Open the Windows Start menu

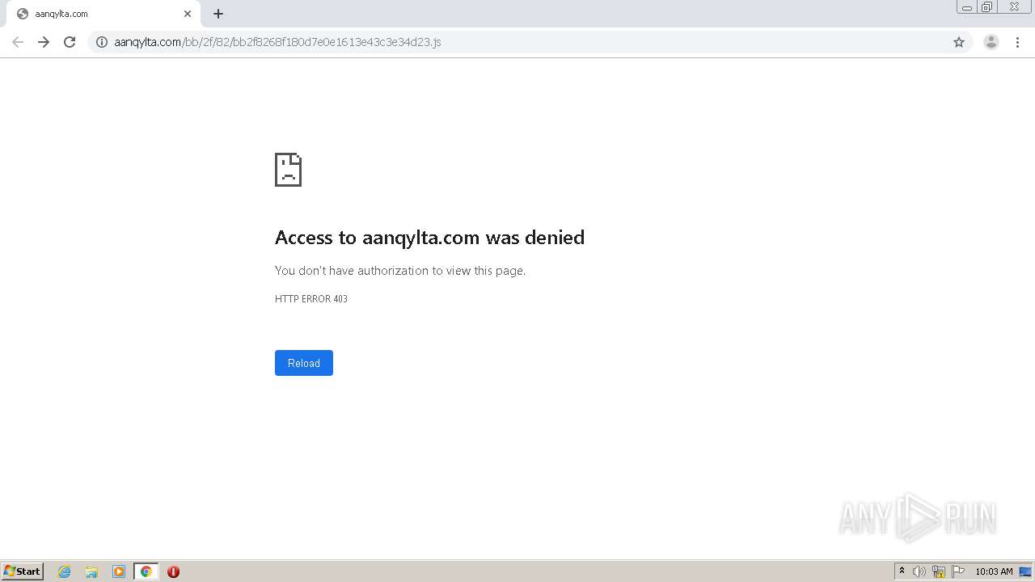click(x=23, y=571)
